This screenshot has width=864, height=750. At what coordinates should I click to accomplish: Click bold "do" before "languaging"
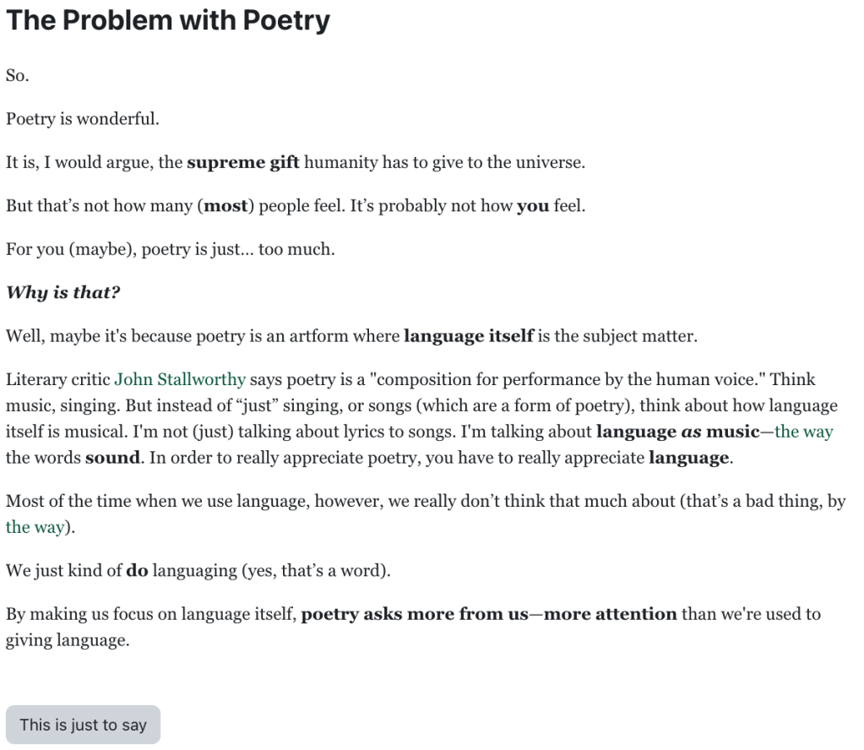coord(137,570)
